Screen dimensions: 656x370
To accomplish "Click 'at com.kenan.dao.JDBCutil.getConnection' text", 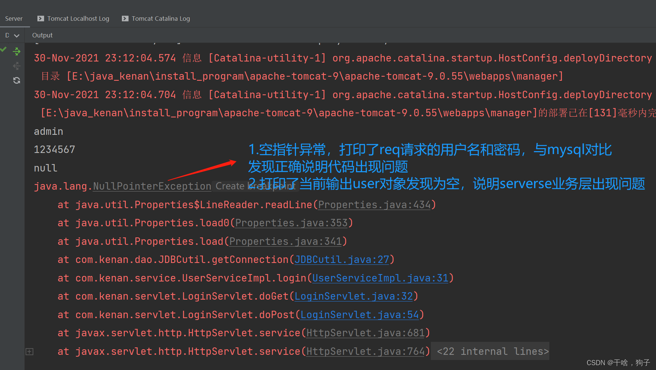I will [173, 259].
